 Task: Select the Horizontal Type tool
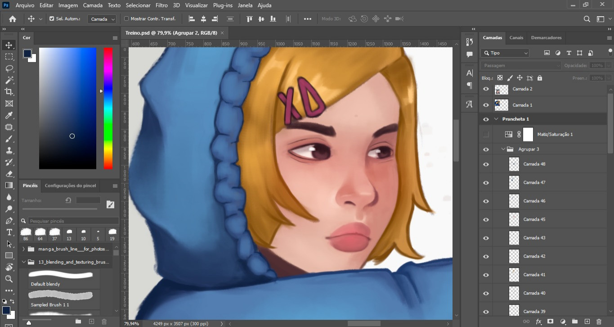point(9,232)
